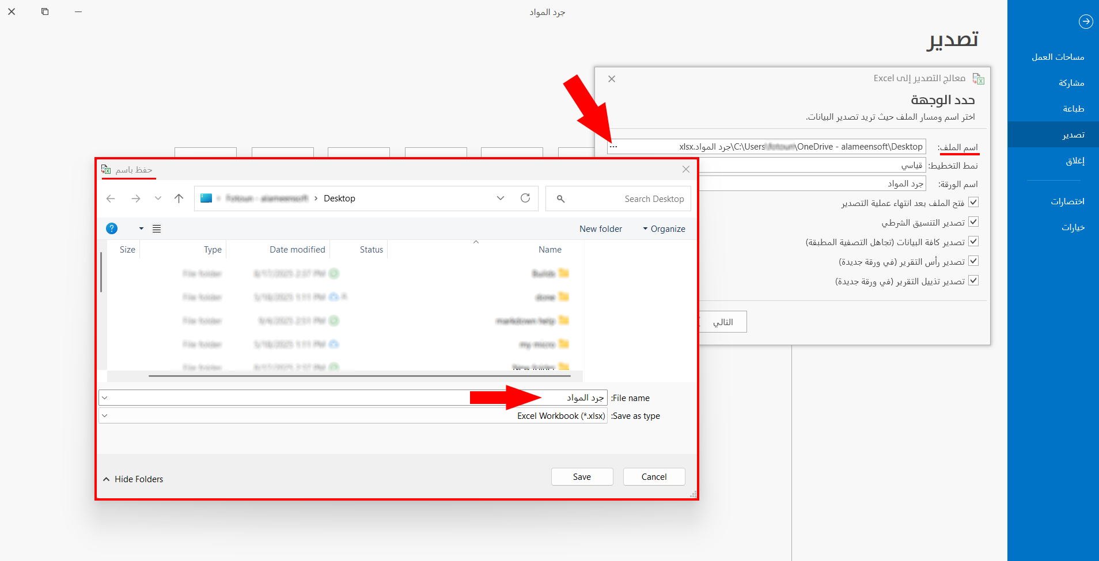Viewport: 1099px width, 561px height.
Task: Click the horizontal scrollbar in file list
Action: click(359, 376)
